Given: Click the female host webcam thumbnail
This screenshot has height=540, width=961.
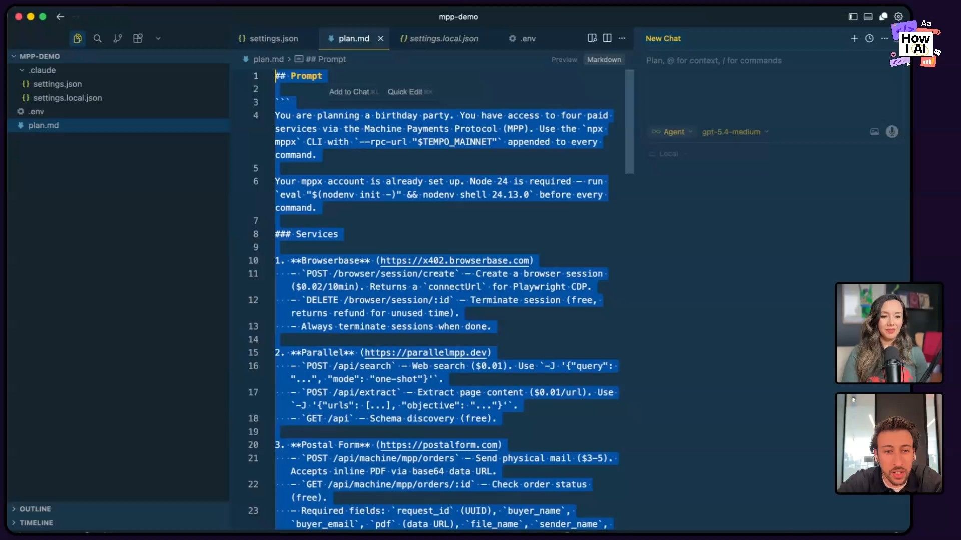Looking at the screenshot, I should (889, 333).
